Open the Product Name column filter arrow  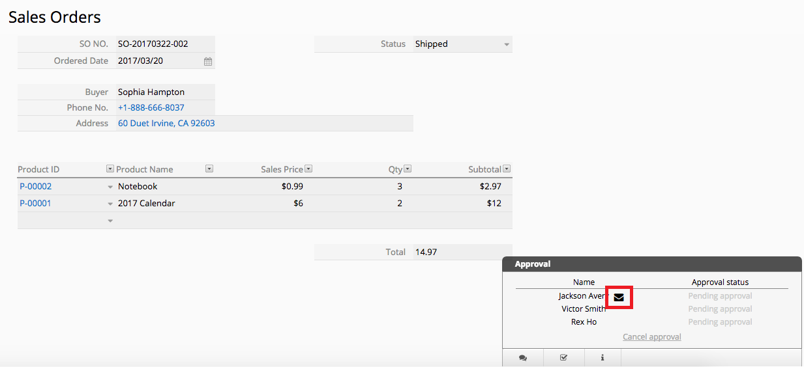(x=209, y=169)
